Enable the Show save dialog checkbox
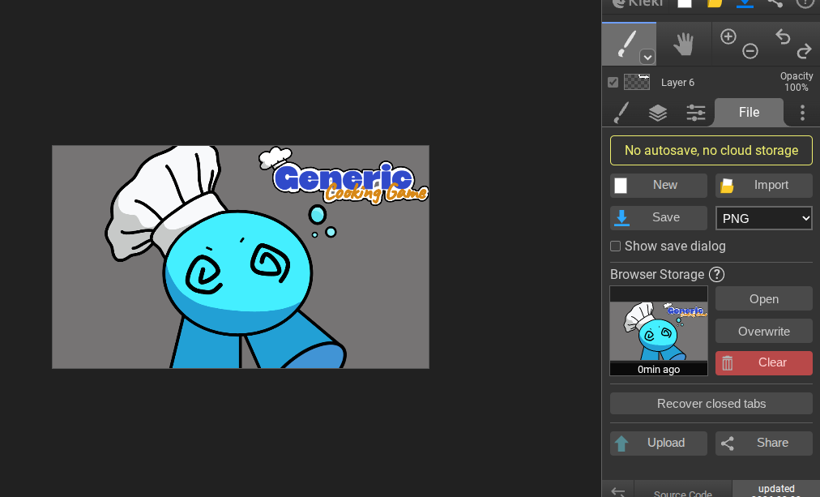820x497 pixels. pos(616,246)
